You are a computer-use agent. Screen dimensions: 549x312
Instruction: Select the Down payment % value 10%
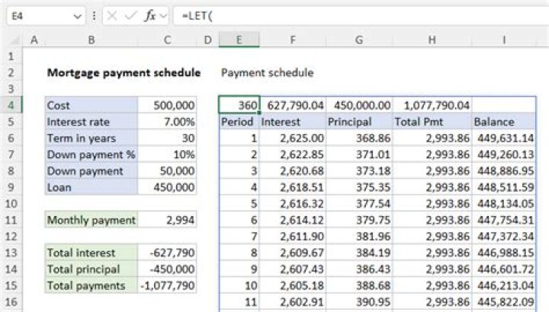pos(167,154)
